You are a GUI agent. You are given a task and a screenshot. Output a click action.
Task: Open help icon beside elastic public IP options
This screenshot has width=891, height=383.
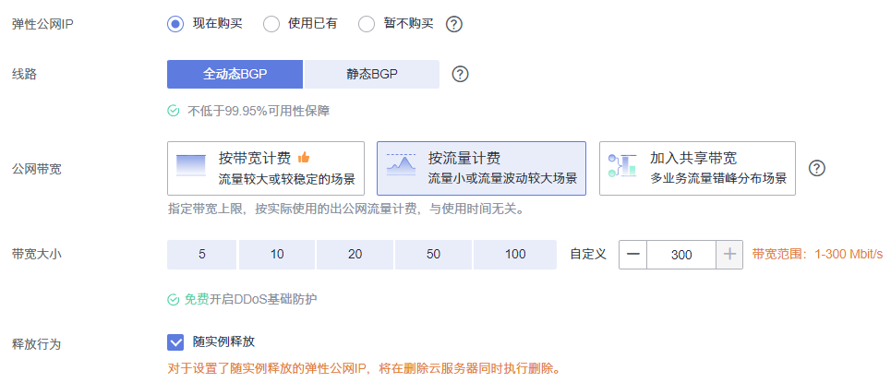pyautogui.click(x=453, y=24)
